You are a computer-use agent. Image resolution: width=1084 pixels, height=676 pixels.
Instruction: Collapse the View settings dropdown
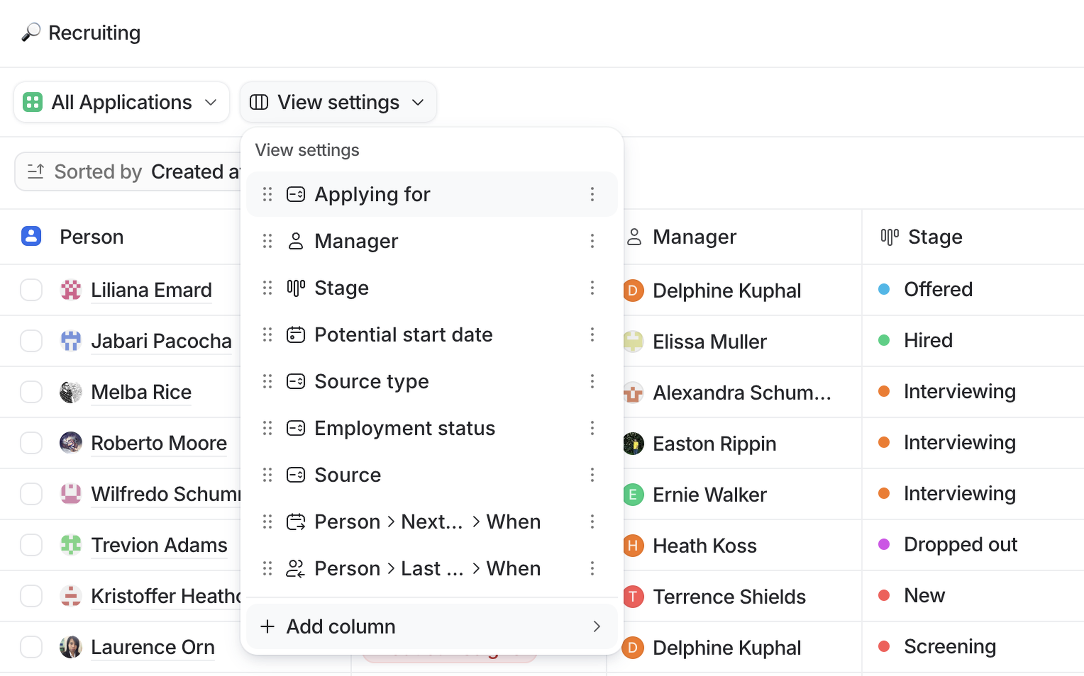coord(338,102)
